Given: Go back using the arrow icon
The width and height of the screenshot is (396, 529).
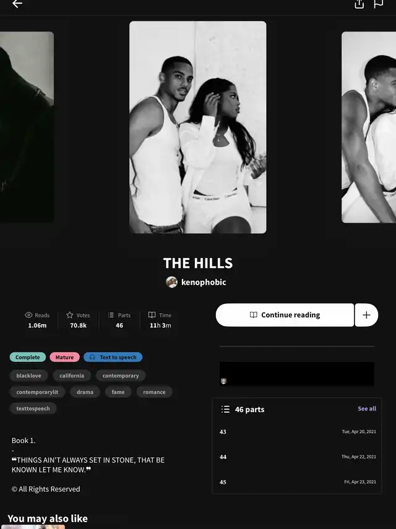Looking at the screenshot, I should (x=17, y=4).
